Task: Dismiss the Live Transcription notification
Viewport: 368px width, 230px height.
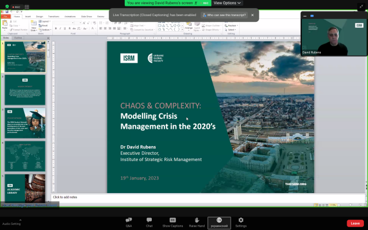Action: 252,15
